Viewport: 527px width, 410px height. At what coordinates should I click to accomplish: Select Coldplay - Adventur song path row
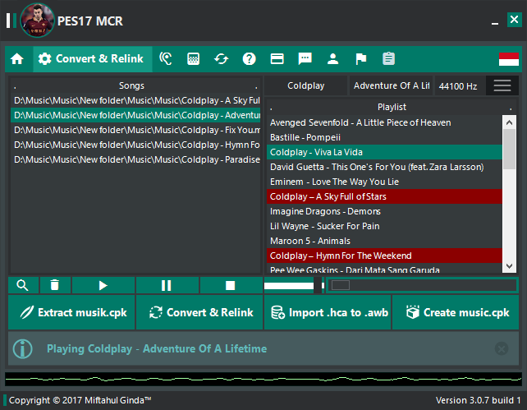coord(135,115)
